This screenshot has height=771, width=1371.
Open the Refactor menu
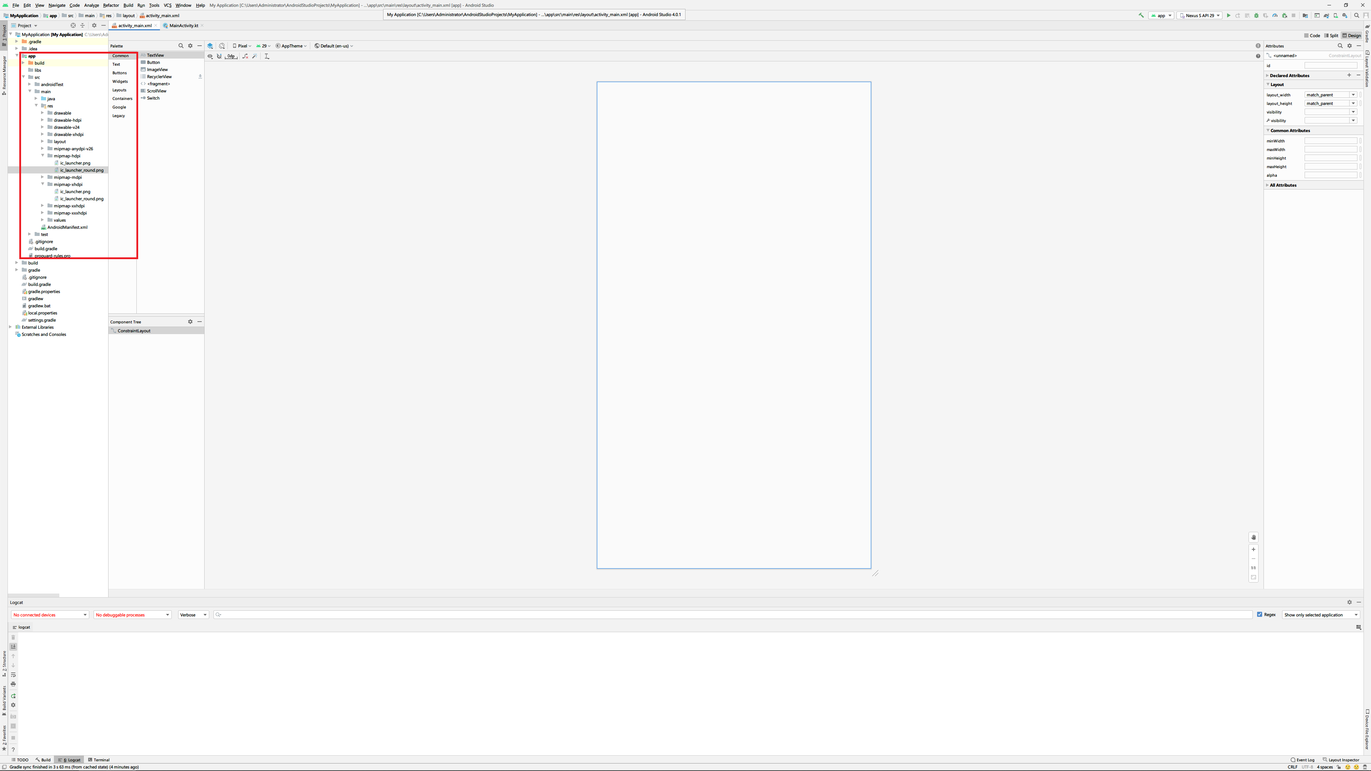click(111, 5)
